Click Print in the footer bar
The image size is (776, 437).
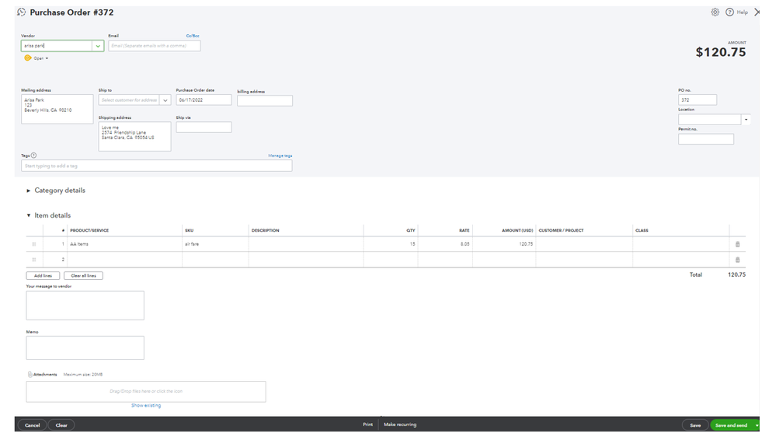367,425
